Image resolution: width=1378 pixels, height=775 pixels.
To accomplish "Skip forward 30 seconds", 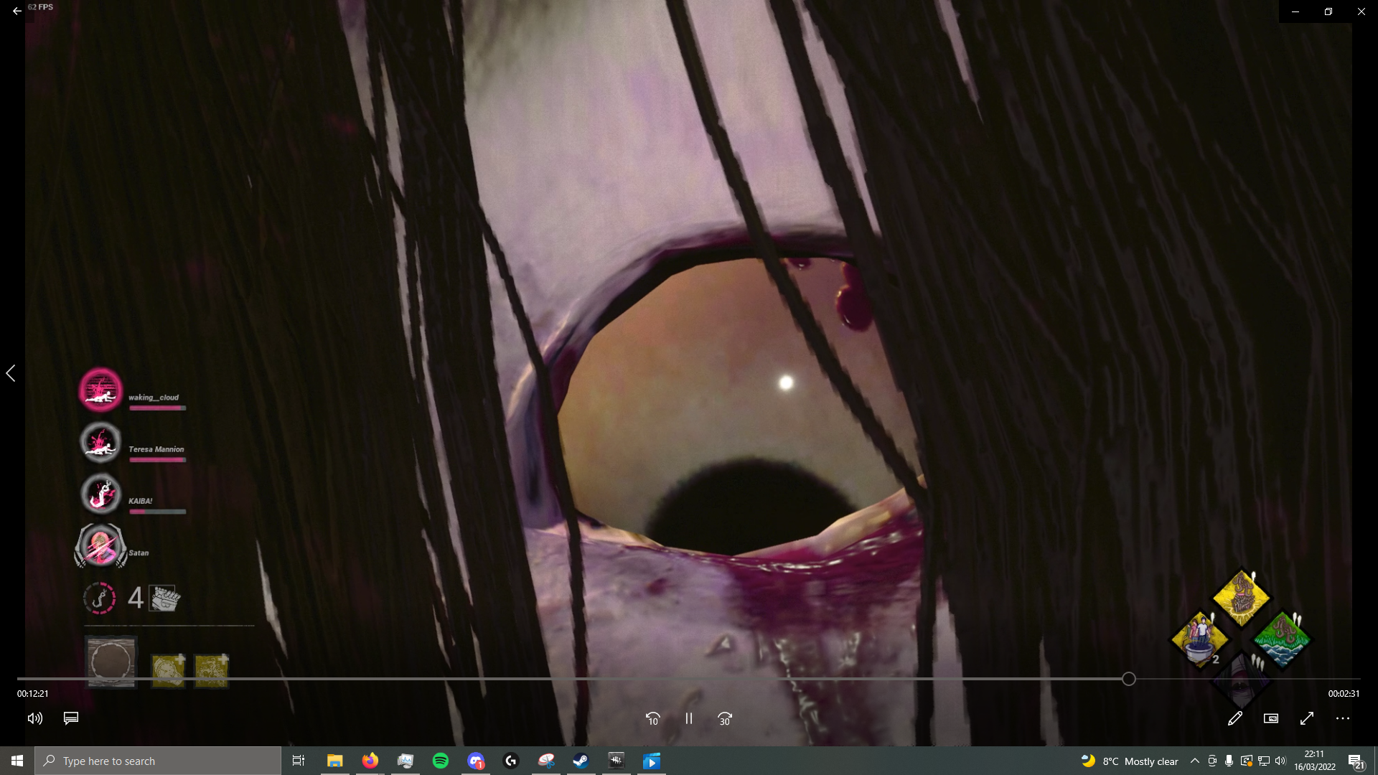I will coord(725,718).
